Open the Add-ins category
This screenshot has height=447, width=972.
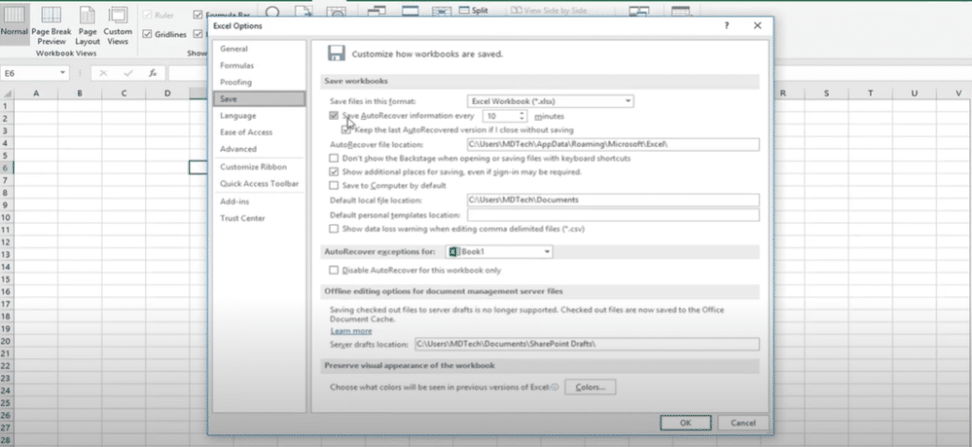(258, 202)
